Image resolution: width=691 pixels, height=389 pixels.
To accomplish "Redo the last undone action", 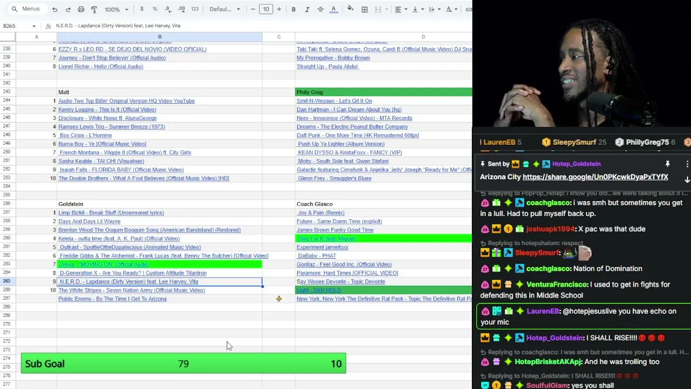I will click(x=68, y=9).
